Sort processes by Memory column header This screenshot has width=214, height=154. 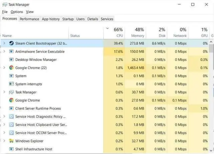138,32
